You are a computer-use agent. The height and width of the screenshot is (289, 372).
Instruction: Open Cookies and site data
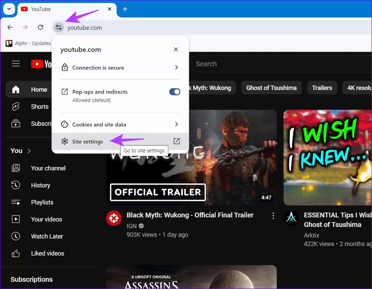point(120,124)
